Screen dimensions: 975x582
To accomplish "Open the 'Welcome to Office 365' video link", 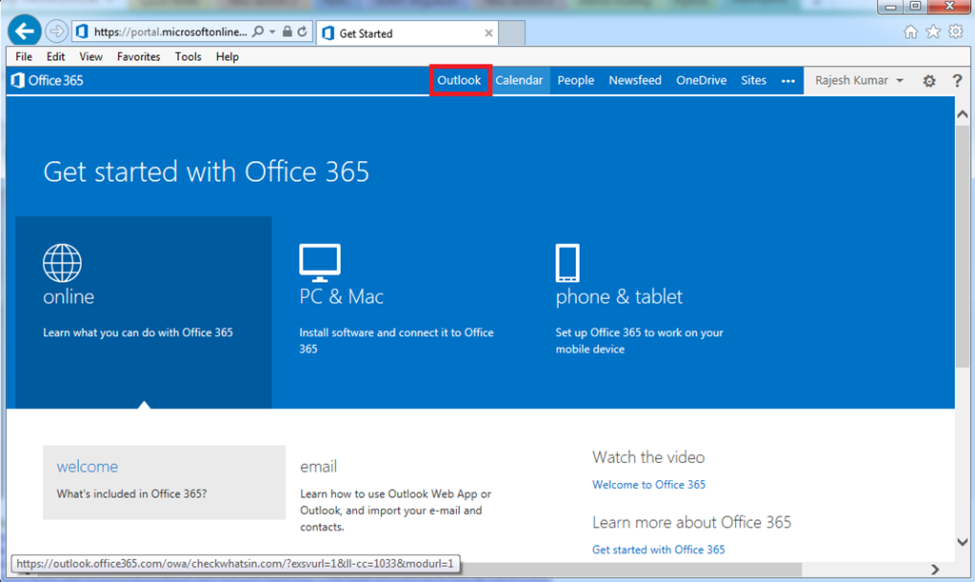I will [648, 485].
